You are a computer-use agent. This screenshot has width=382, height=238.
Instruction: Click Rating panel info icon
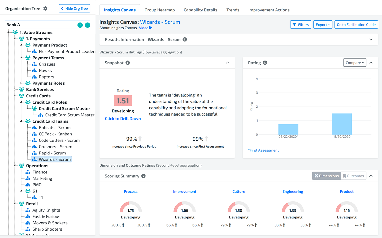point(265,63)
